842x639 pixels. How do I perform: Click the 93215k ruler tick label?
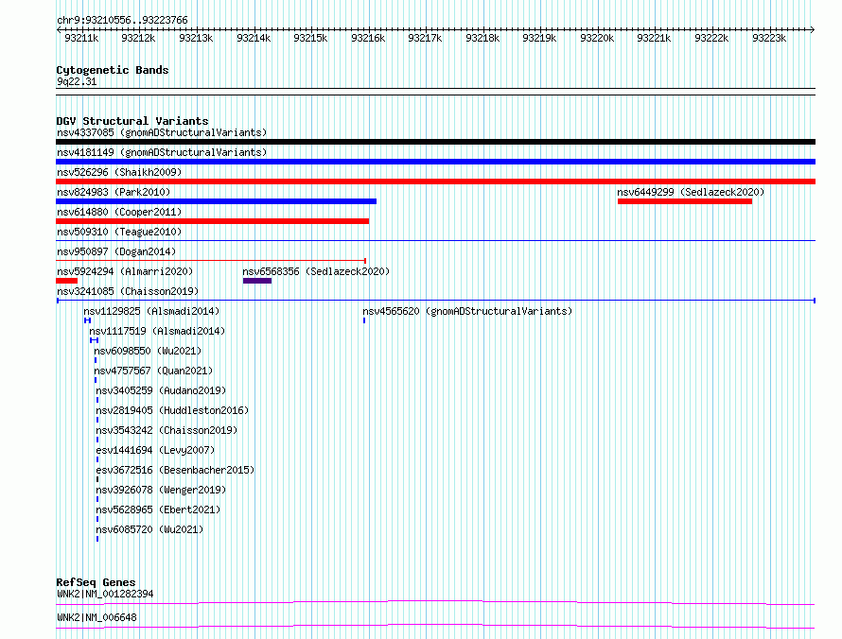310,38
